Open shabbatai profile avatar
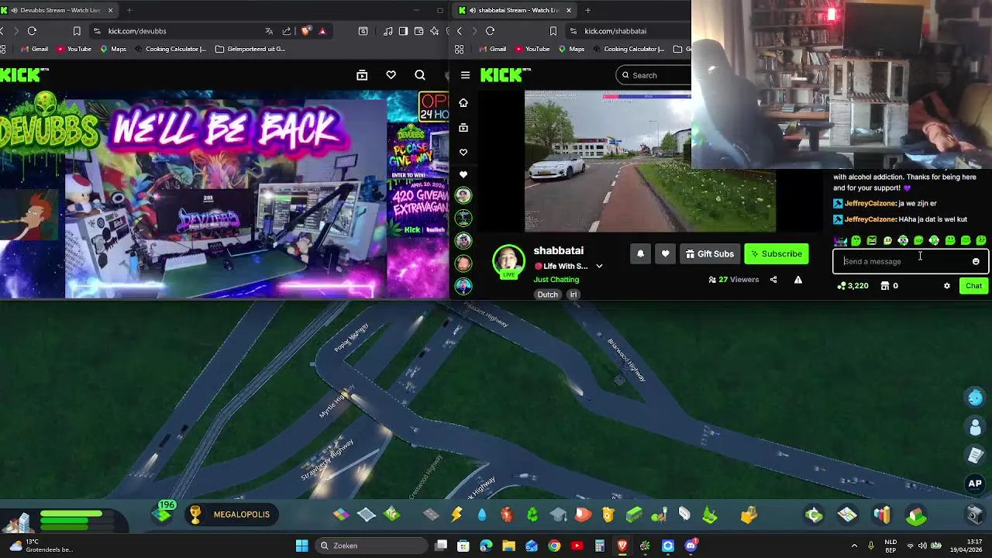The width and height of the screenshot is (992, 558). coord(508,260)
